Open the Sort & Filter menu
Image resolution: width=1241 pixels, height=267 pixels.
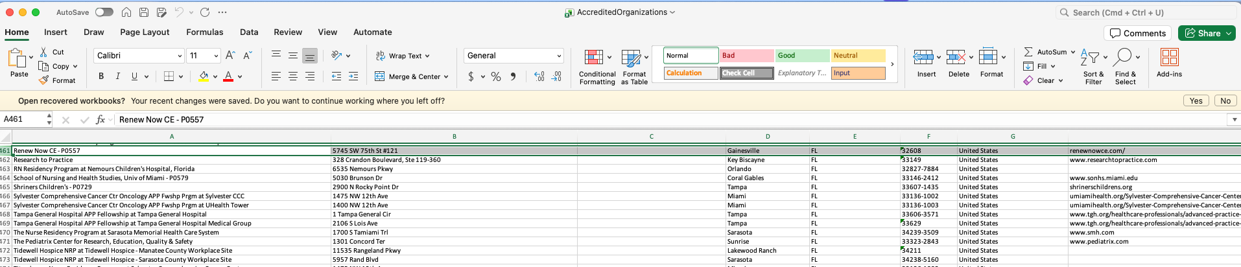coord(1093,67)
